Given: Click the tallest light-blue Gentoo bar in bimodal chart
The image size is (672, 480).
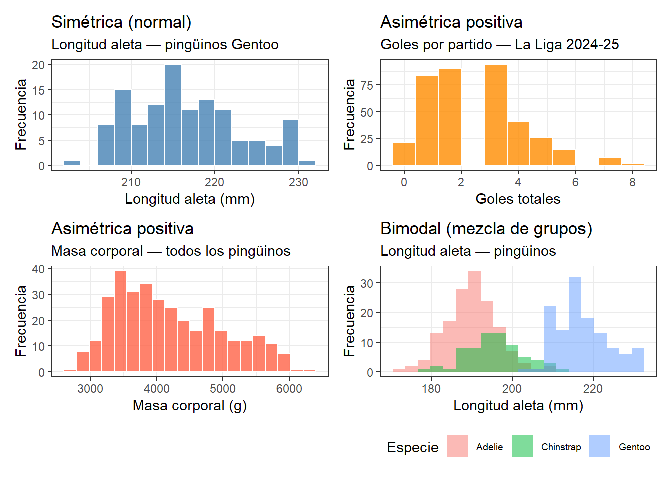Looking at the screenshot, I should (x=575, y=325).
